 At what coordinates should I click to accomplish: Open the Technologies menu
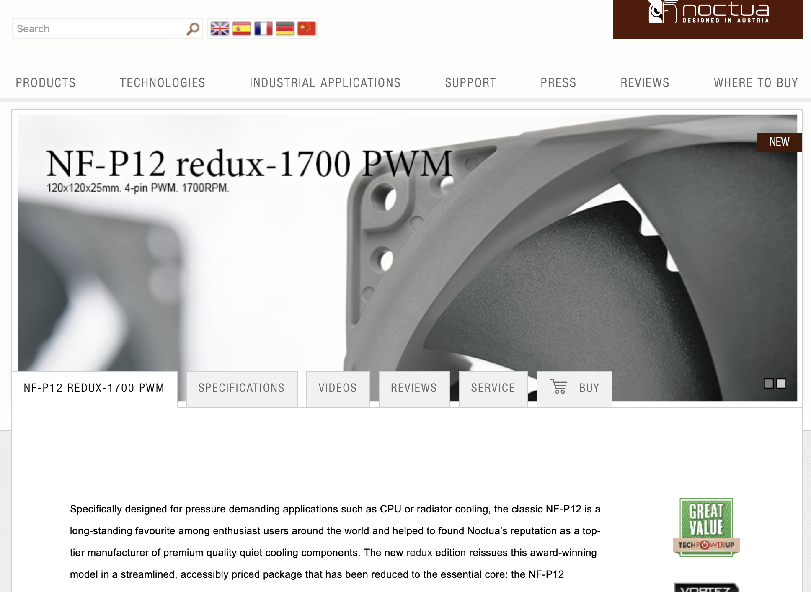pyautogui.click(x=163, y=83)
